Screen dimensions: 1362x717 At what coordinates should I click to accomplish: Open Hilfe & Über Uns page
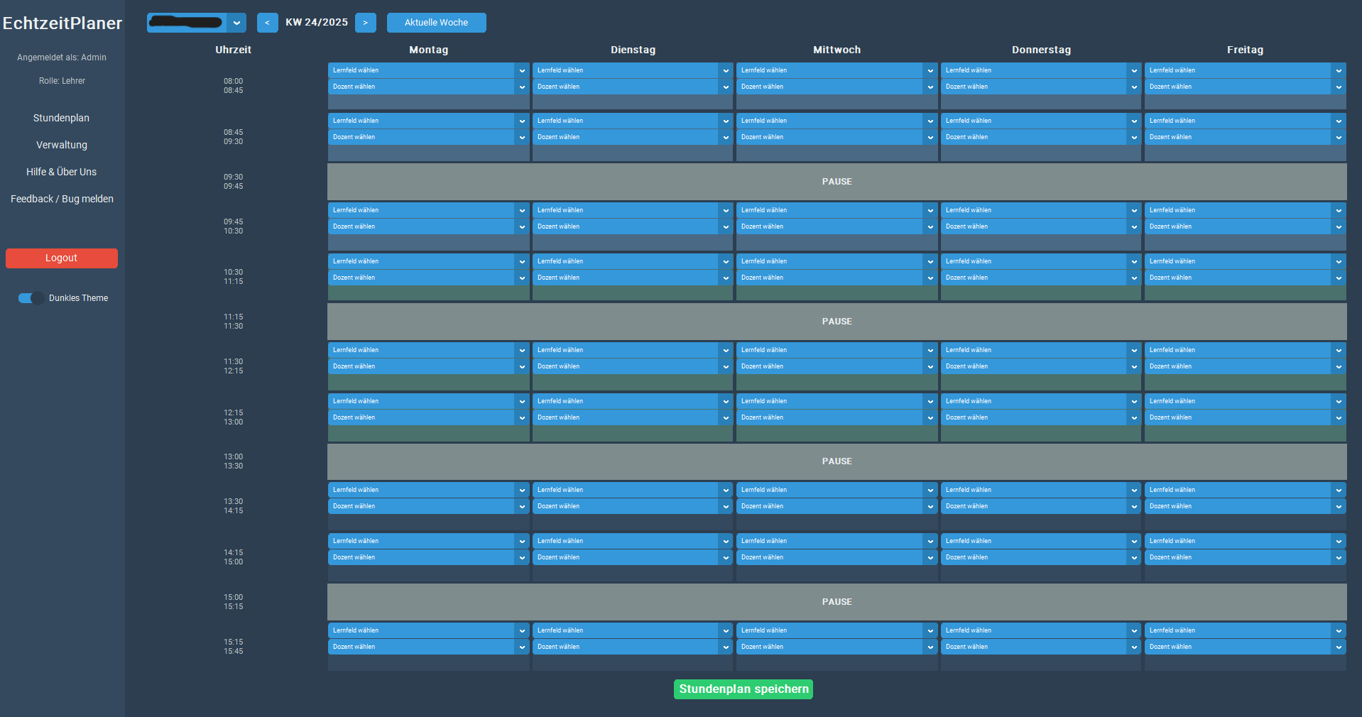click(62, 172)
